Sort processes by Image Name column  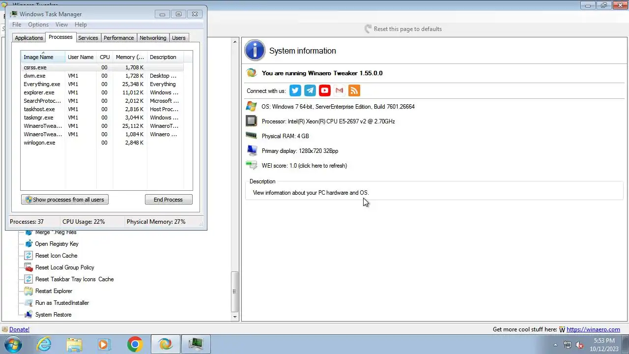click(x=43, y=57)
